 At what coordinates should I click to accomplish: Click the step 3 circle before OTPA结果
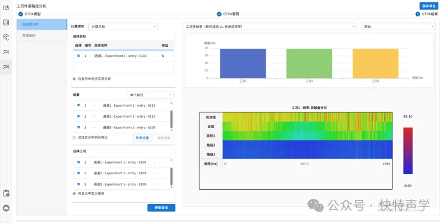[417, 14]
